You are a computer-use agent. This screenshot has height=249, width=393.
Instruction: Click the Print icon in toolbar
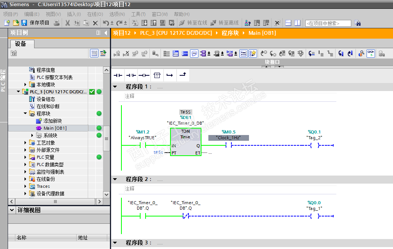[x=57, y=23]
